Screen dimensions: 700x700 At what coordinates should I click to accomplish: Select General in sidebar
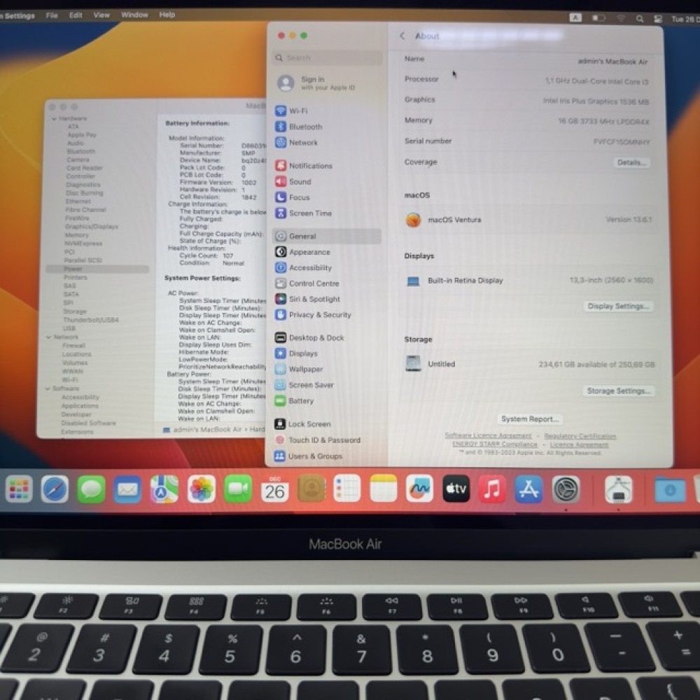click(x=326, y=236)
